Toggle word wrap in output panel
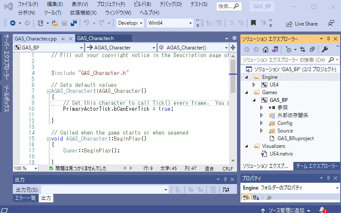The width and height of the screenshot is (341, 213). [x=226, y=190]
